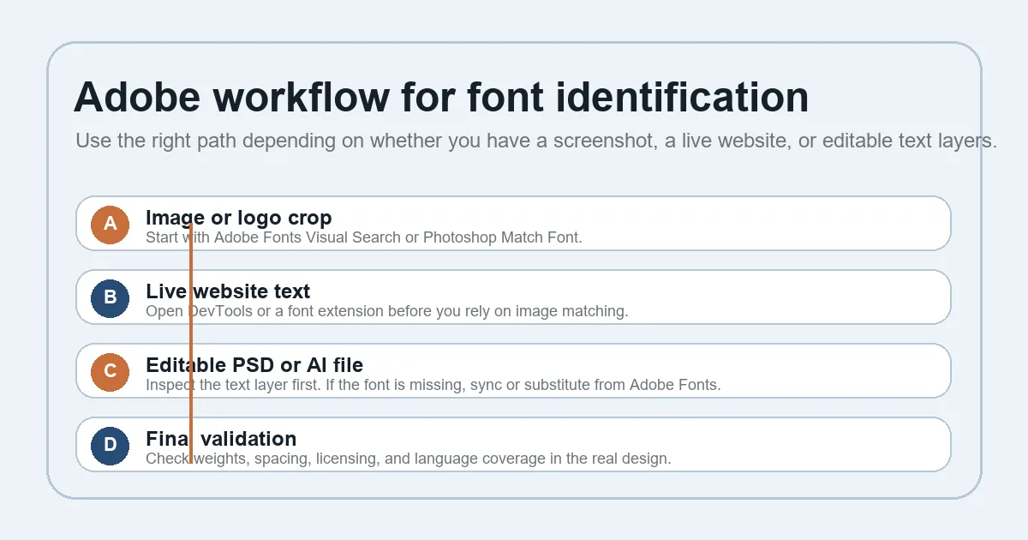Click the 'Start with Adobe Fonts Visual Search' description

click(x=364, y=237)
